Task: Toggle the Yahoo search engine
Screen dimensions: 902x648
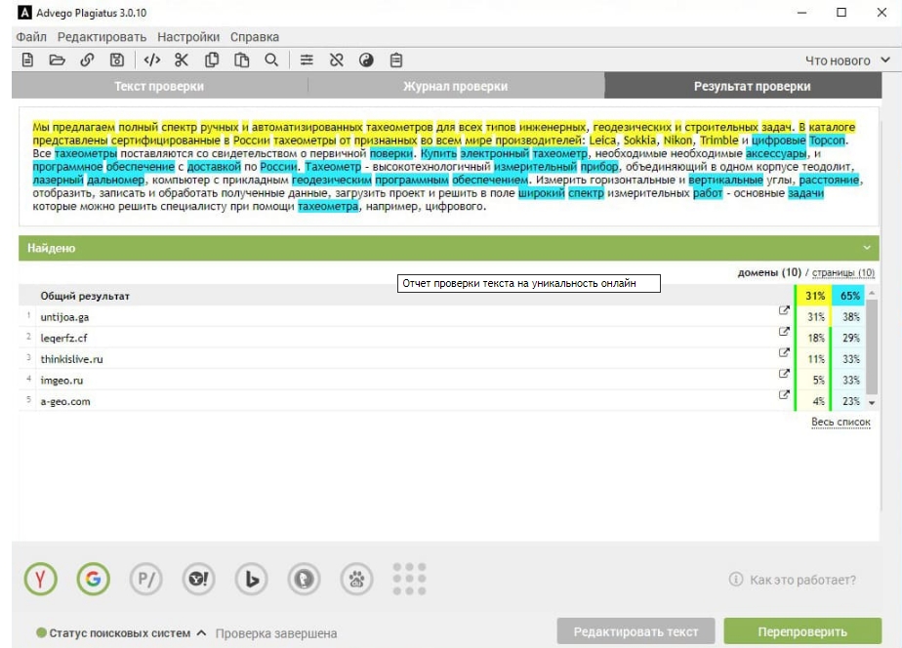Action: [x=199, y=579]
